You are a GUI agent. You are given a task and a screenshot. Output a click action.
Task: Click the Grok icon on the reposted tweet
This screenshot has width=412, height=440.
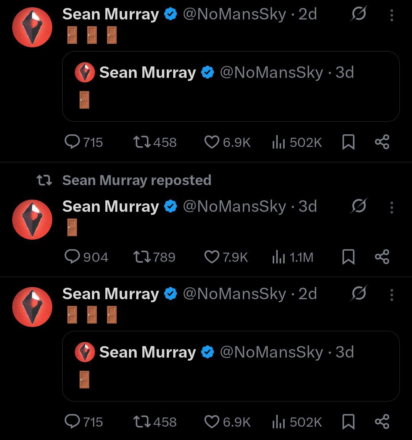359,206
